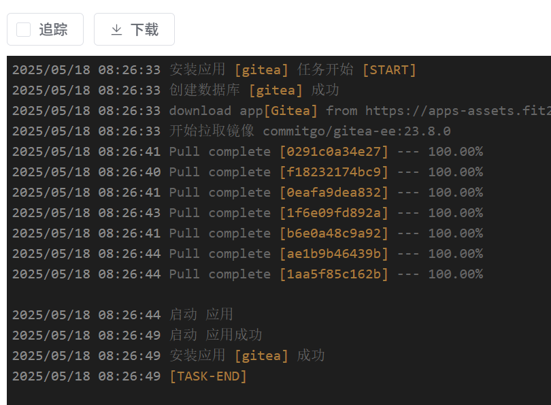551x405 pixels.
Task: Click layer ID 0eafa9dea832
Action: (x=334, y=193)
